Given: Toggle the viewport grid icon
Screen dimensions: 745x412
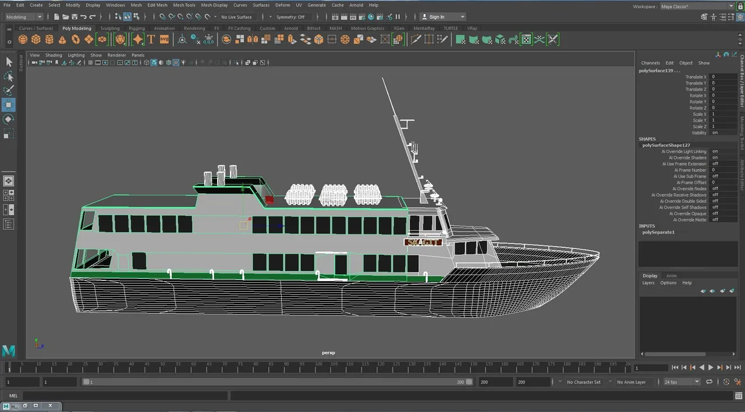Looking at the screenshot, I should pyautogui.click(x=90, y=62).
